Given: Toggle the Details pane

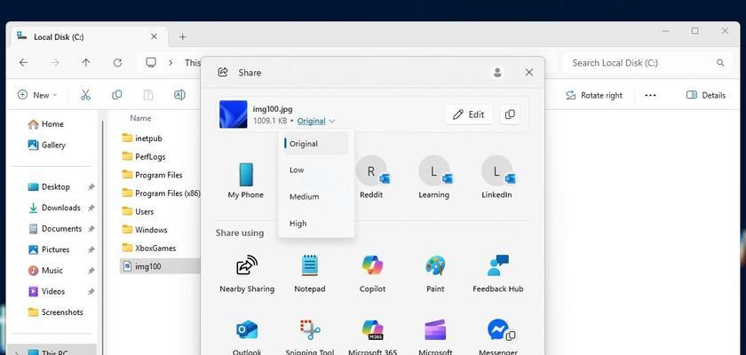Looking at the screenshot, I should click(706, 95).
